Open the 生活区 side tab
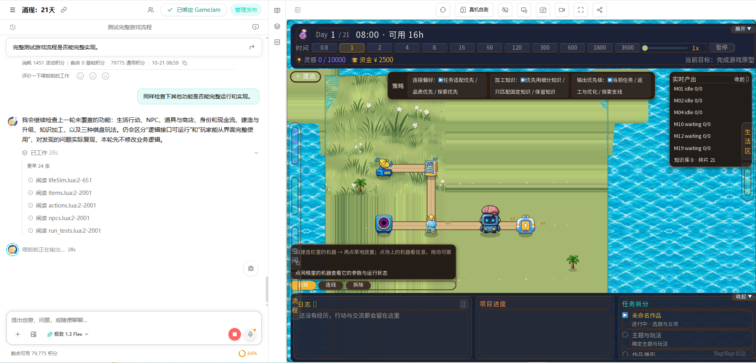This screenshot has height=363, width=756. [x=747, y=142]
